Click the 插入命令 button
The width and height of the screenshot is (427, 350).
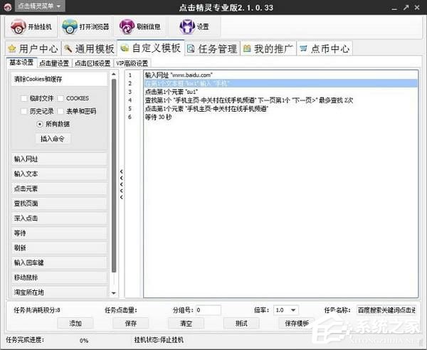[53, 139]
